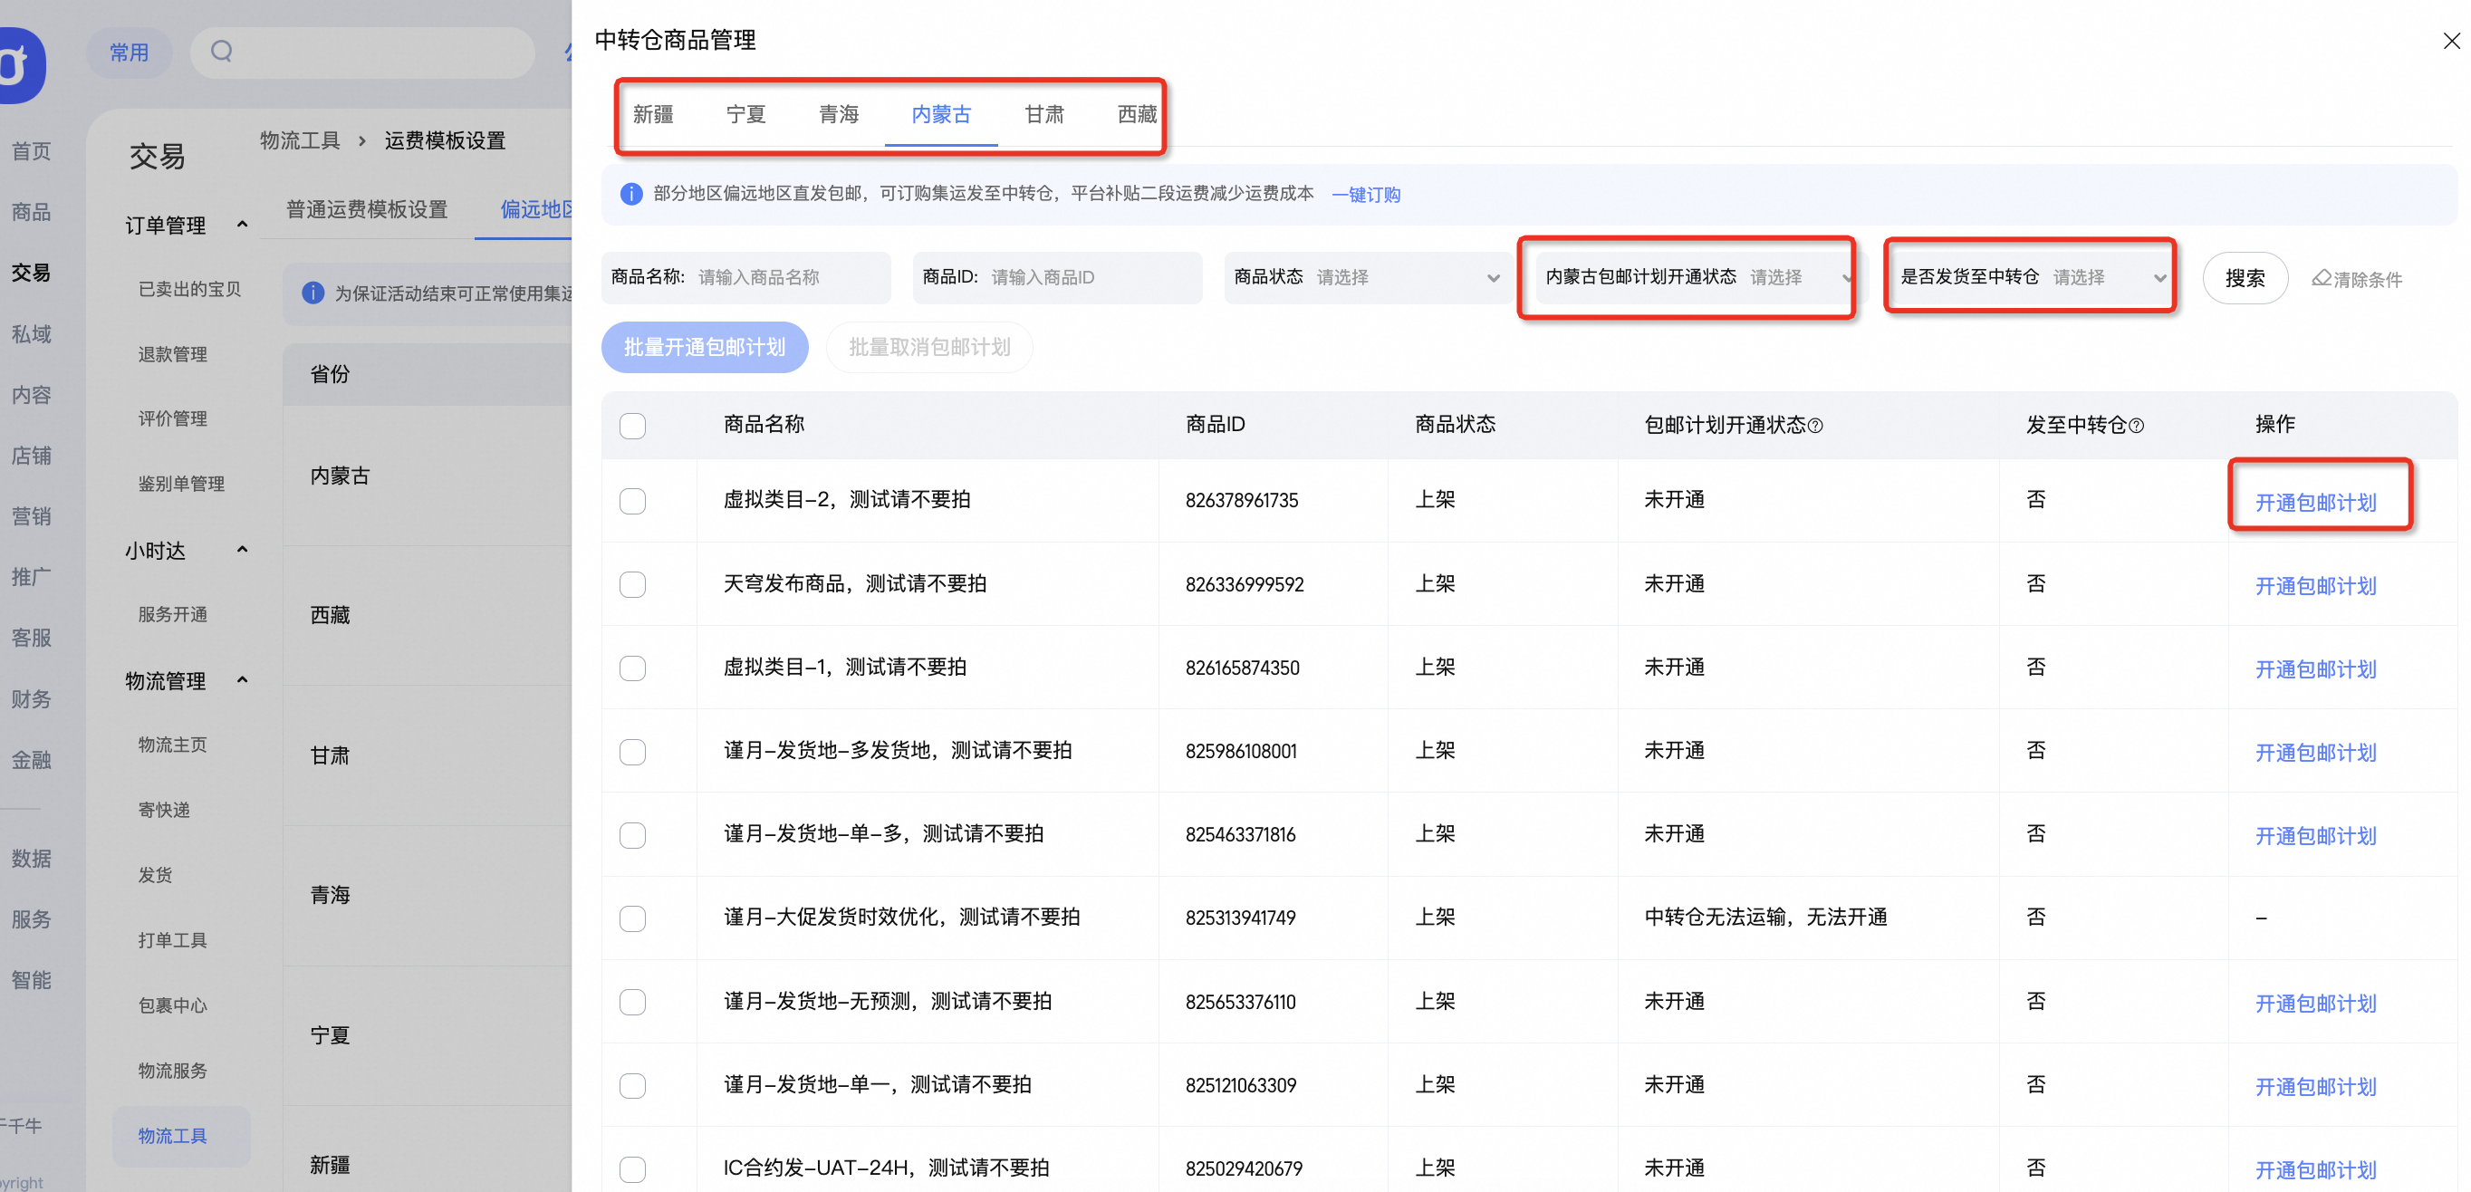Switch to the 新疆 tab

[x=653, y=114]
